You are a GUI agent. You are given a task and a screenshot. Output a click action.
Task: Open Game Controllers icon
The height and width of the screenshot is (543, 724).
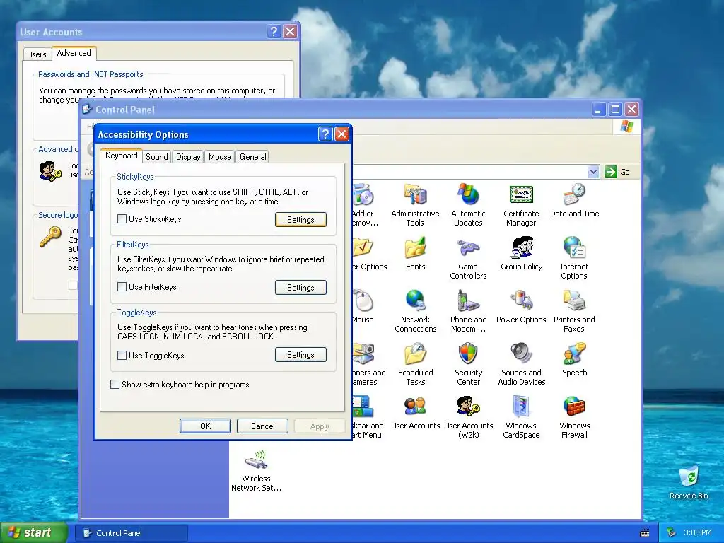[x=468, y=258]
